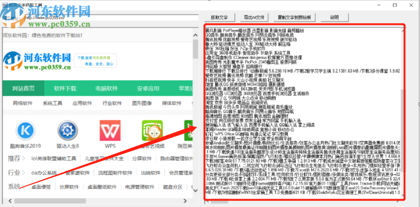Image resolution: width=420 pixels, height=207 pixels.
Task: Open the 行业软件 category link
Action: (112, 103)
